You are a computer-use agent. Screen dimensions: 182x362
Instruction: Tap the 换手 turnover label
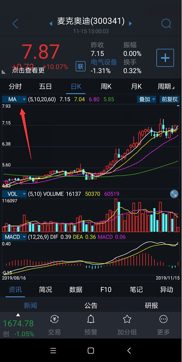(130, 62)
